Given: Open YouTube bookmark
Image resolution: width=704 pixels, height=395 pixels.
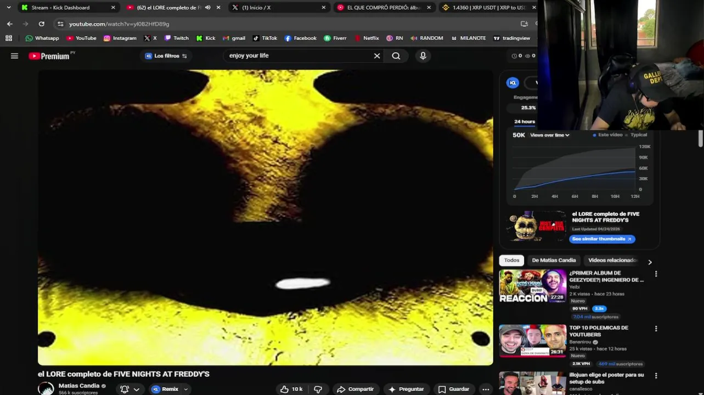Looking at the screenshot, I should click(x=81, y=38).
